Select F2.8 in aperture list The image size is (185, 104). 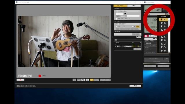pyautogui.click(x=163, y=40)
